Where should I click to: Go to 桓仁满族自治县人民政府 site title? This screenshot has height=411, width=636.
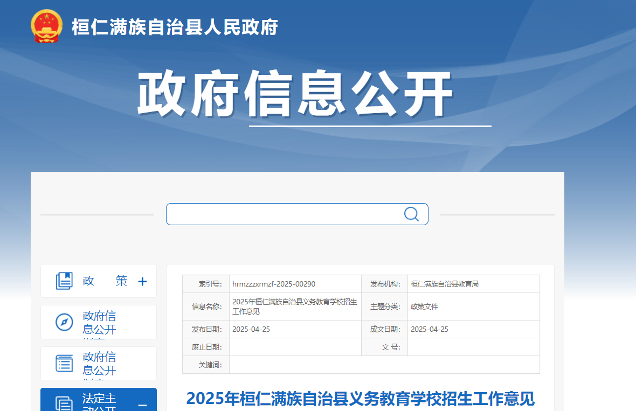[175, 27]
